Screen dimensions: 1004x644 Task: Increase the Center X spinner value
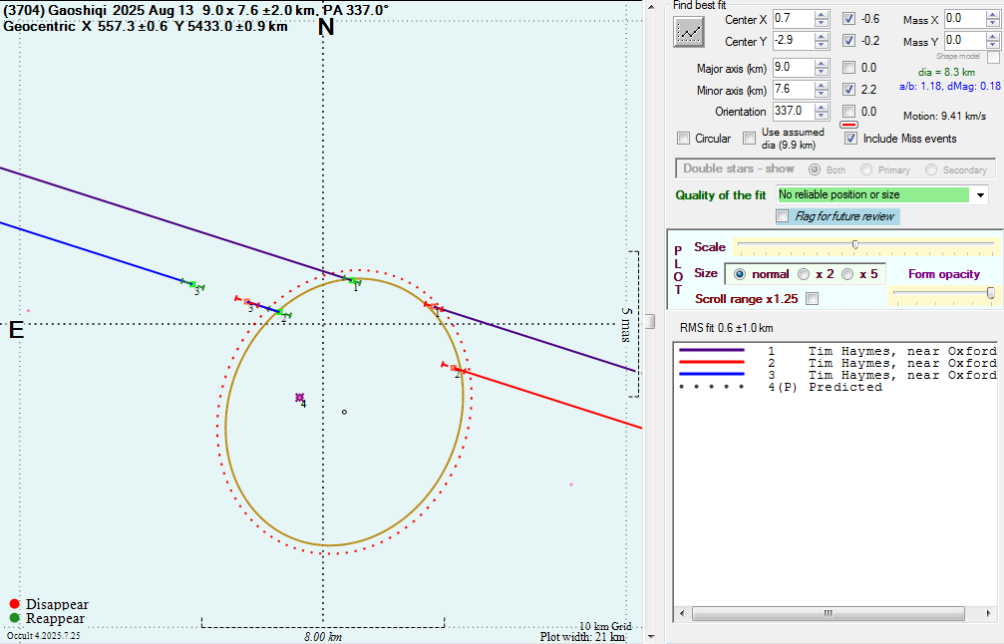point(821,15)
